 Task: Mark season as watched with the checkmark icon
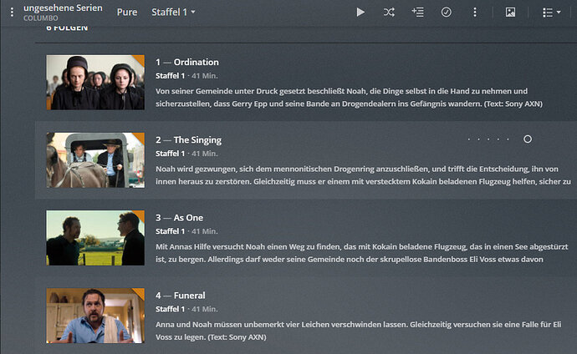click(446, 13)
